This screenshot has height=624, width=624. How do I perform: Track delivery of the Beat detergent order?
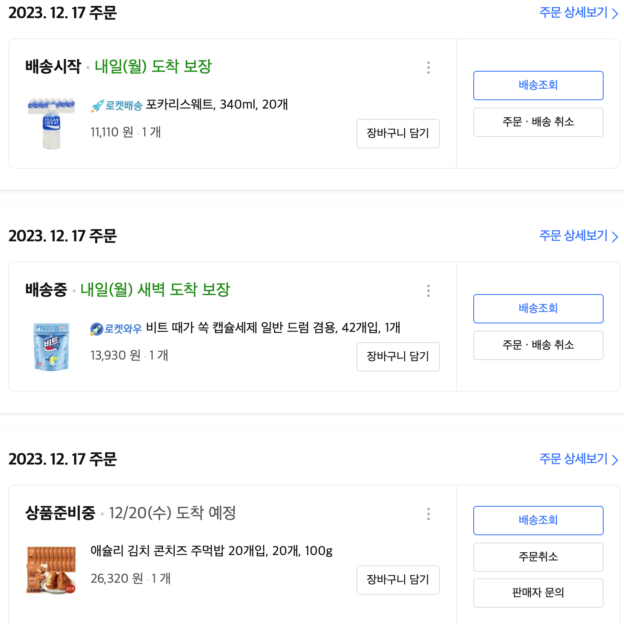(538, 309)
